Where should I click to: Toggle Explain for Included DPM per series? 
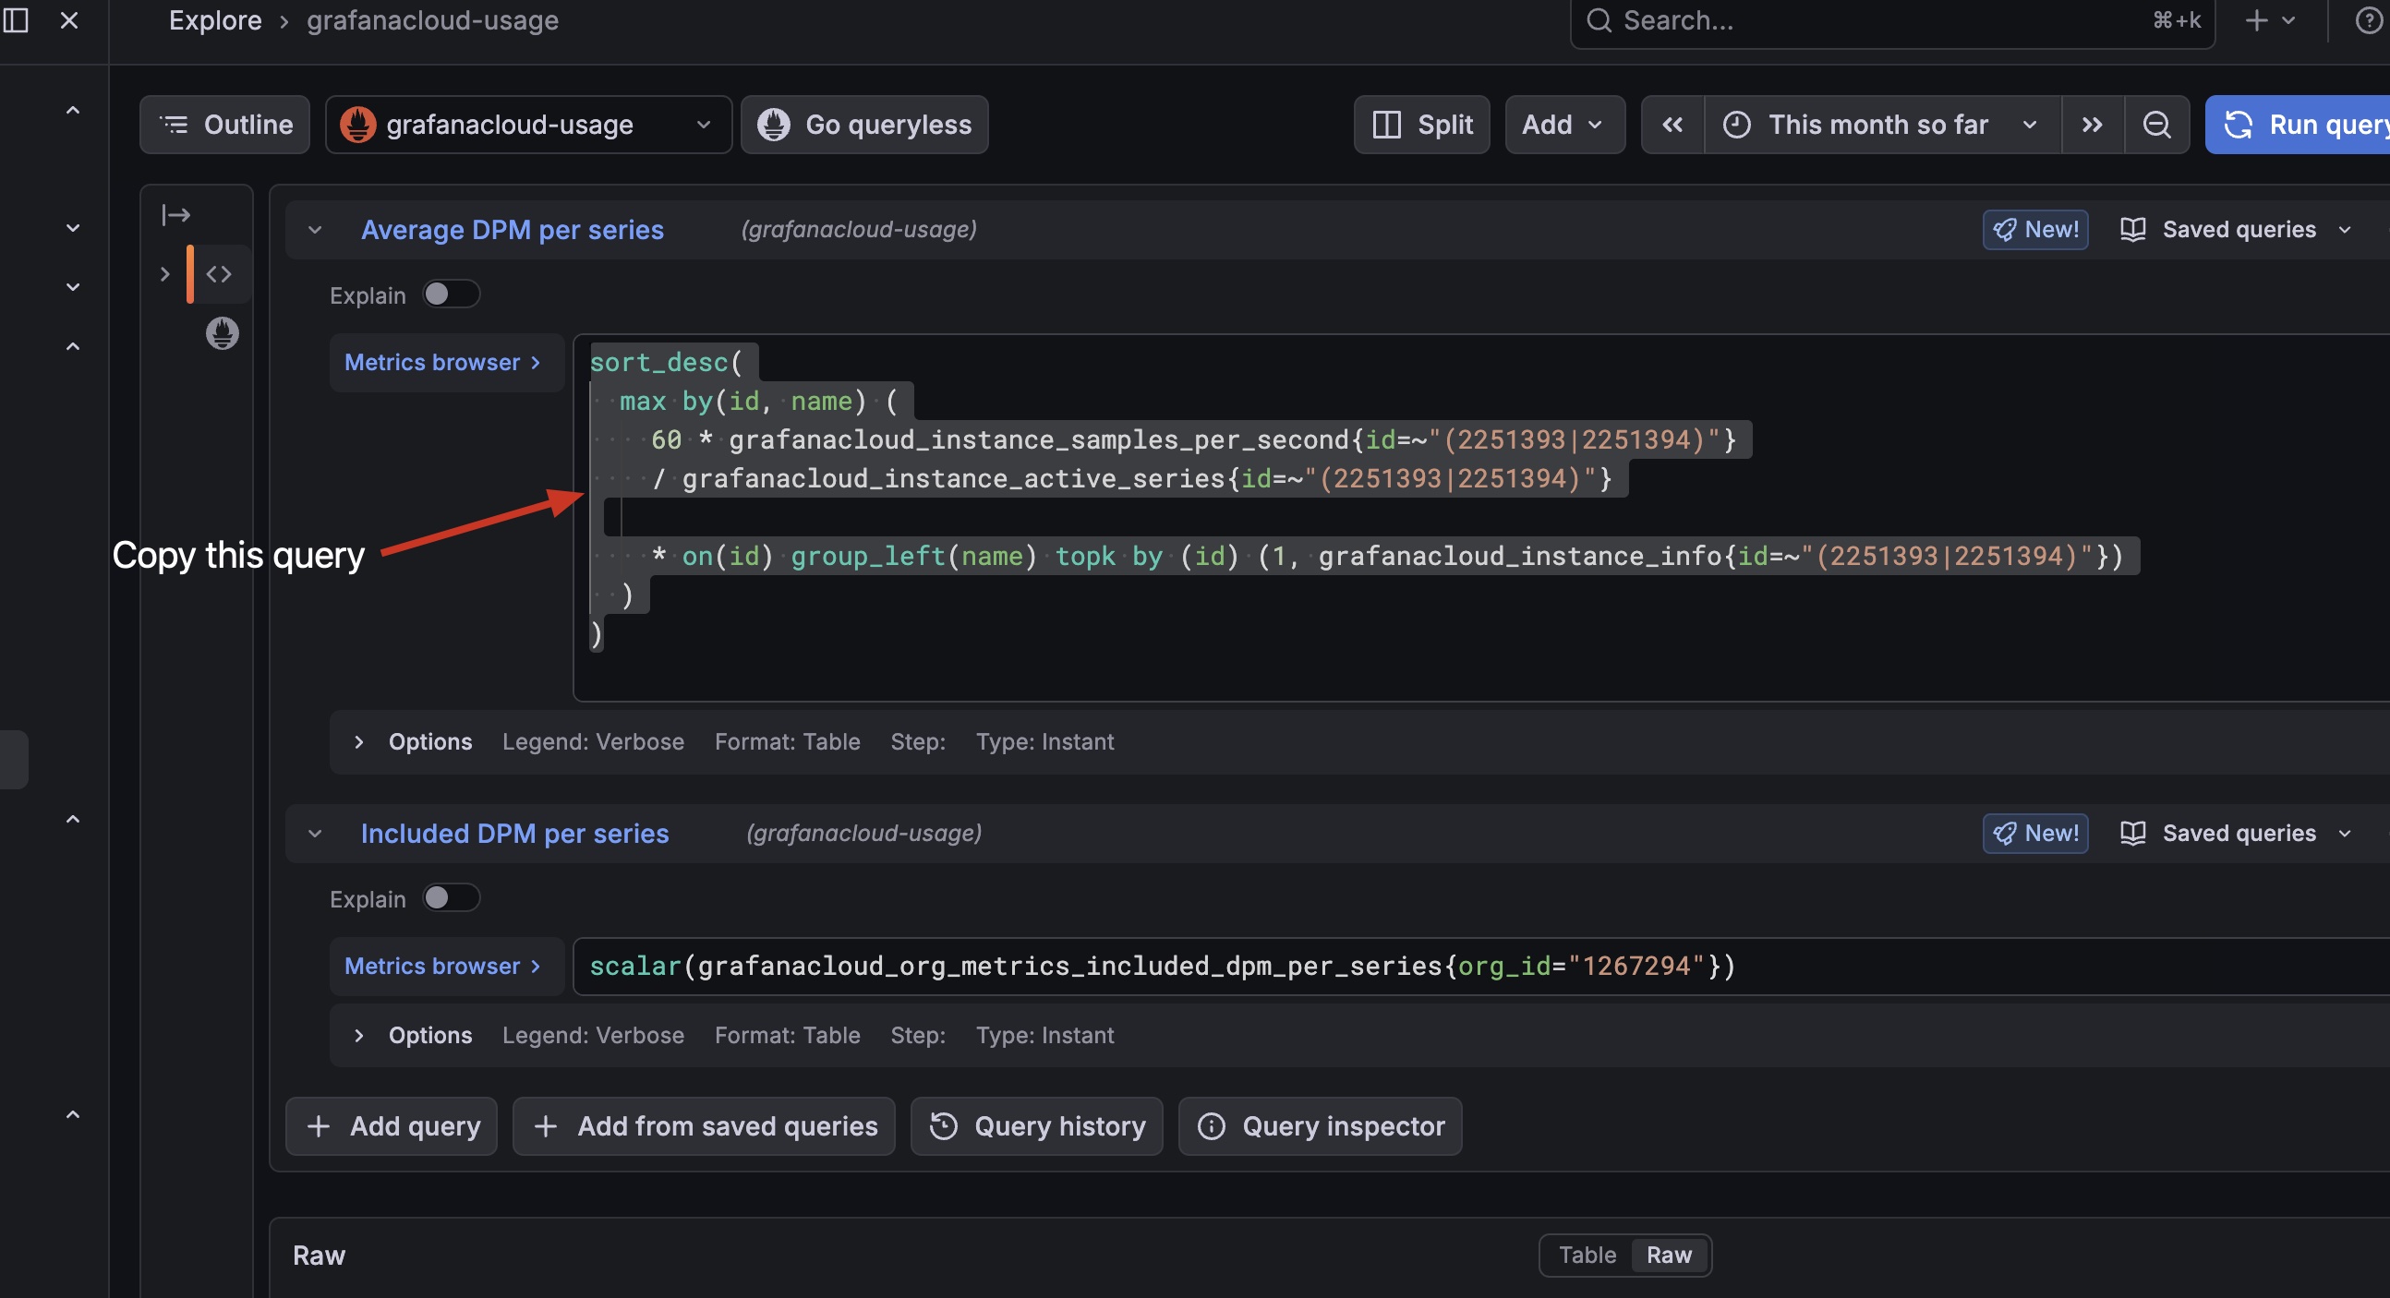(451, 897)
